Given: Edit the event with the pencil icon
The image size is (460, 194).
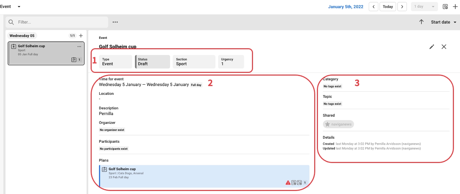Looking at the screenshot, I should pos(432,47).
